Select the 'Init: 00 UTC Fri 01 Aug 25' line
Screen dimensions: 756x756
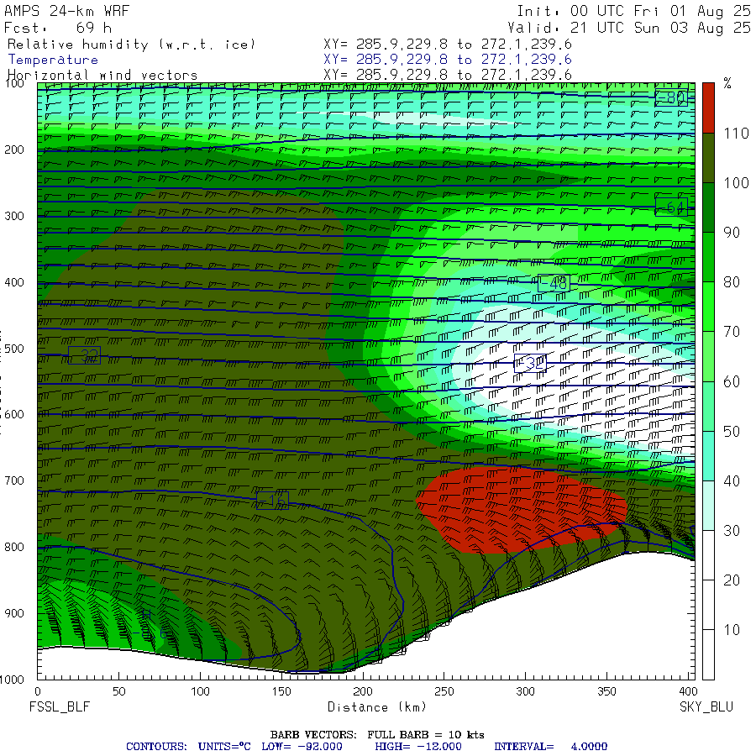tap(633, 11)
